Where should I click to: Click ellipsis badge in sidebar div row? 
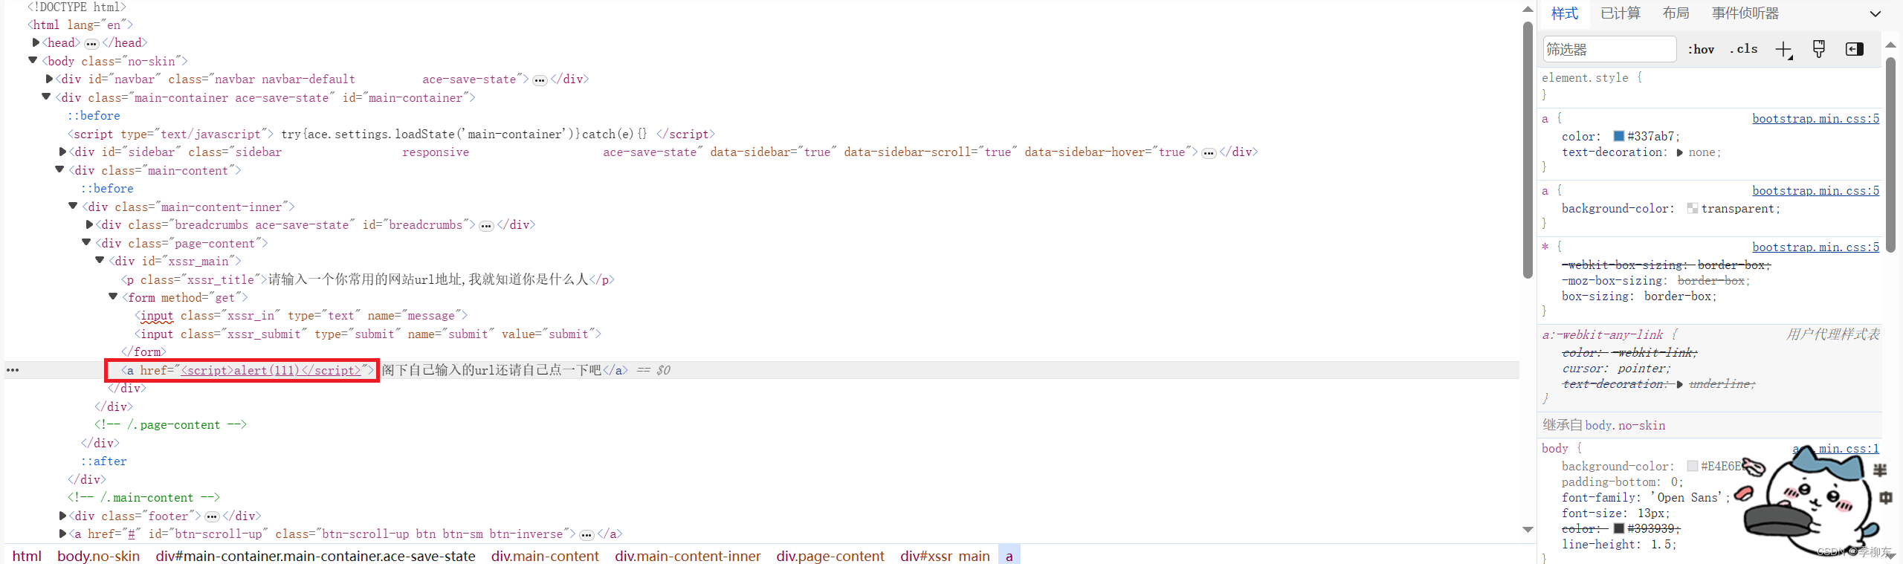pos(1209,153)
